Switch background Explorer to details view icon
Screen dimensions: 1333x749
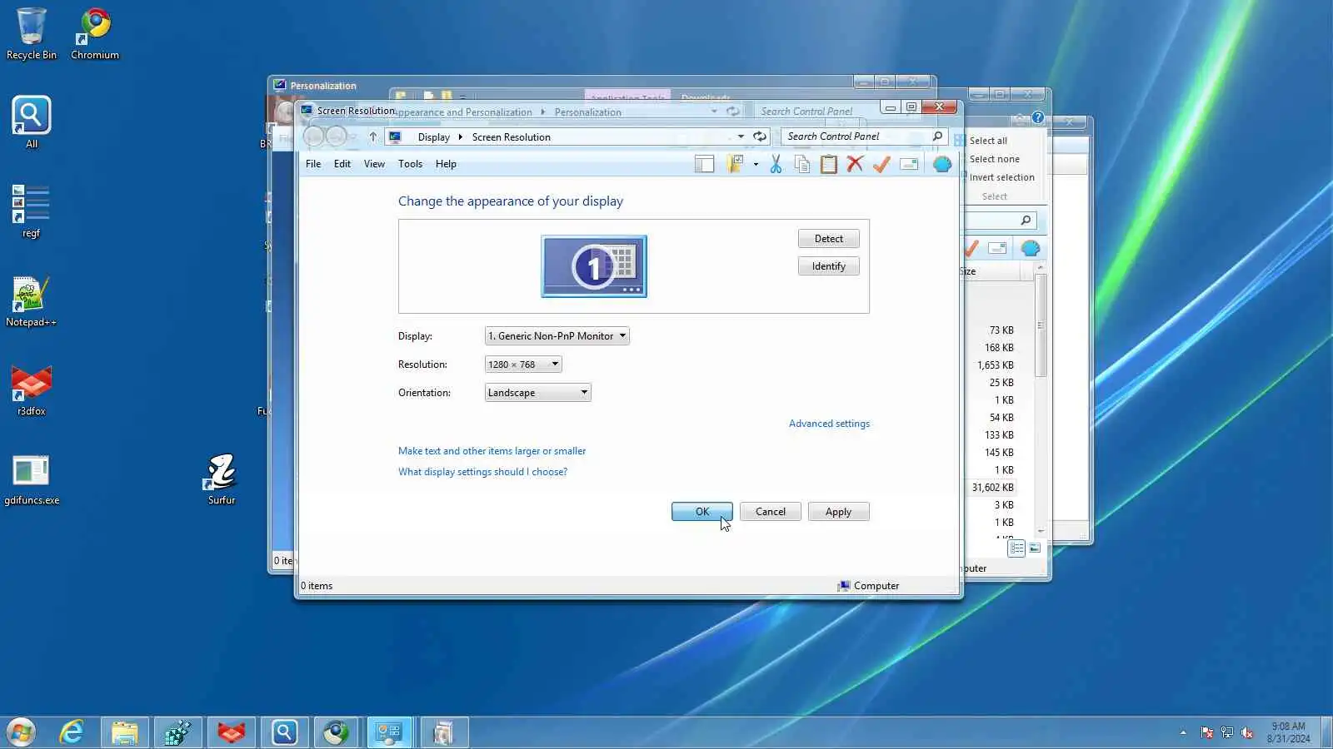pos(1016,548)
